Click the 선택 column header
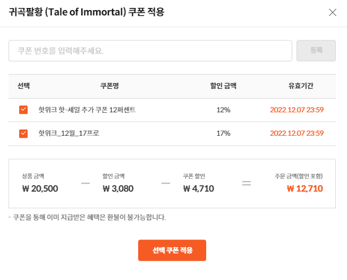 click(x=23, y=86)
